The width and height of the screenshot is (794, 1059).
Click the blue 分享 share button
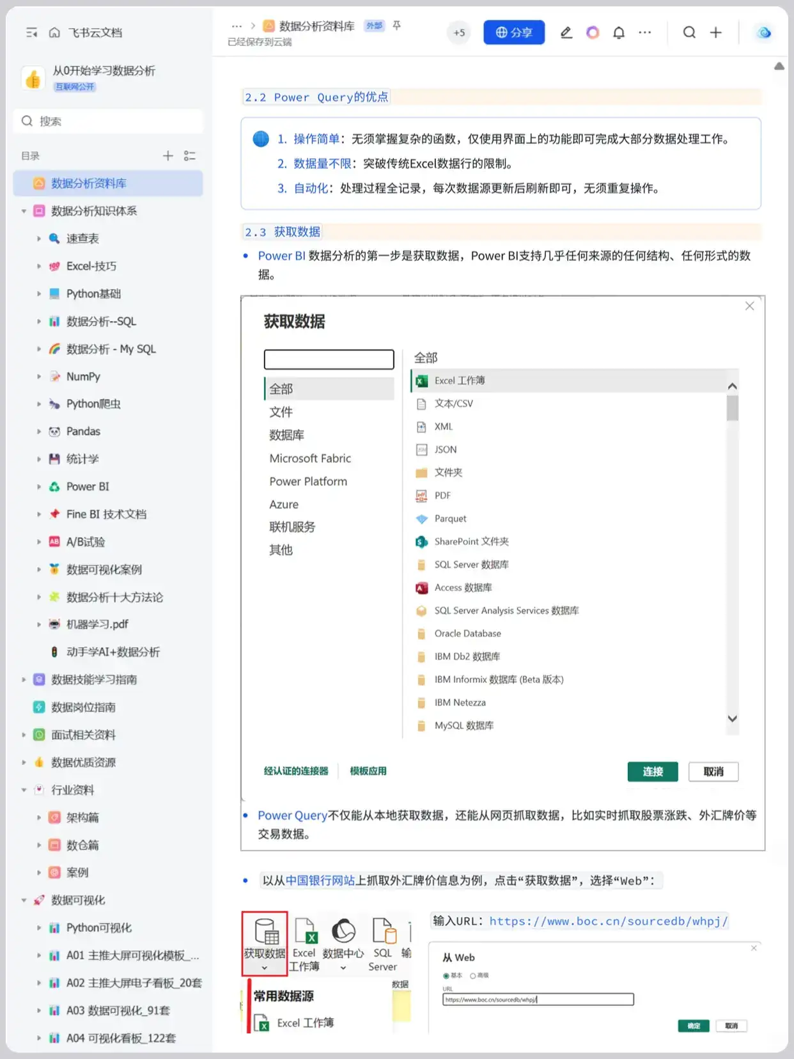click(514, 33)
